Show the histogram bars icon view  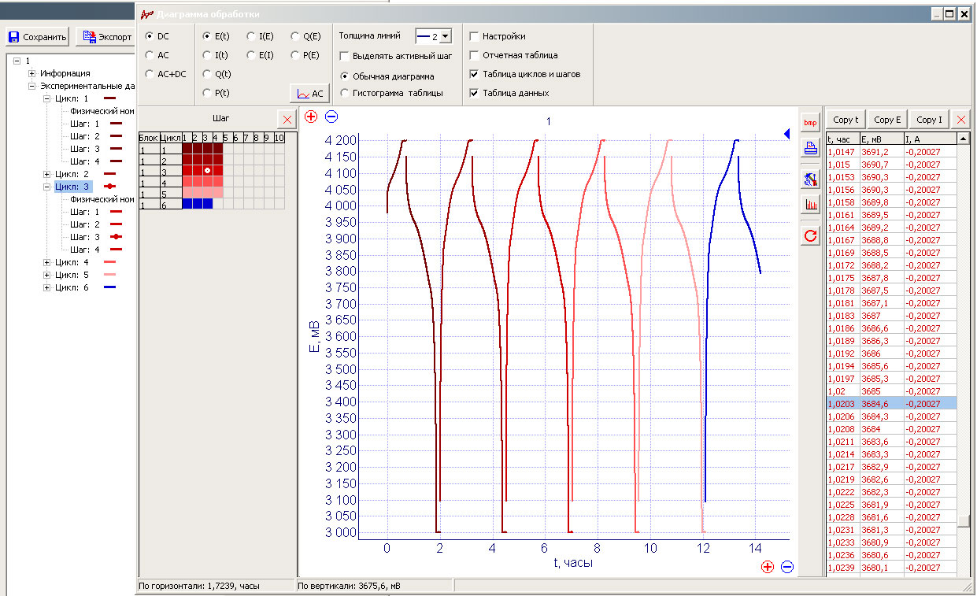pyautogui.click(x=810, y=205)
